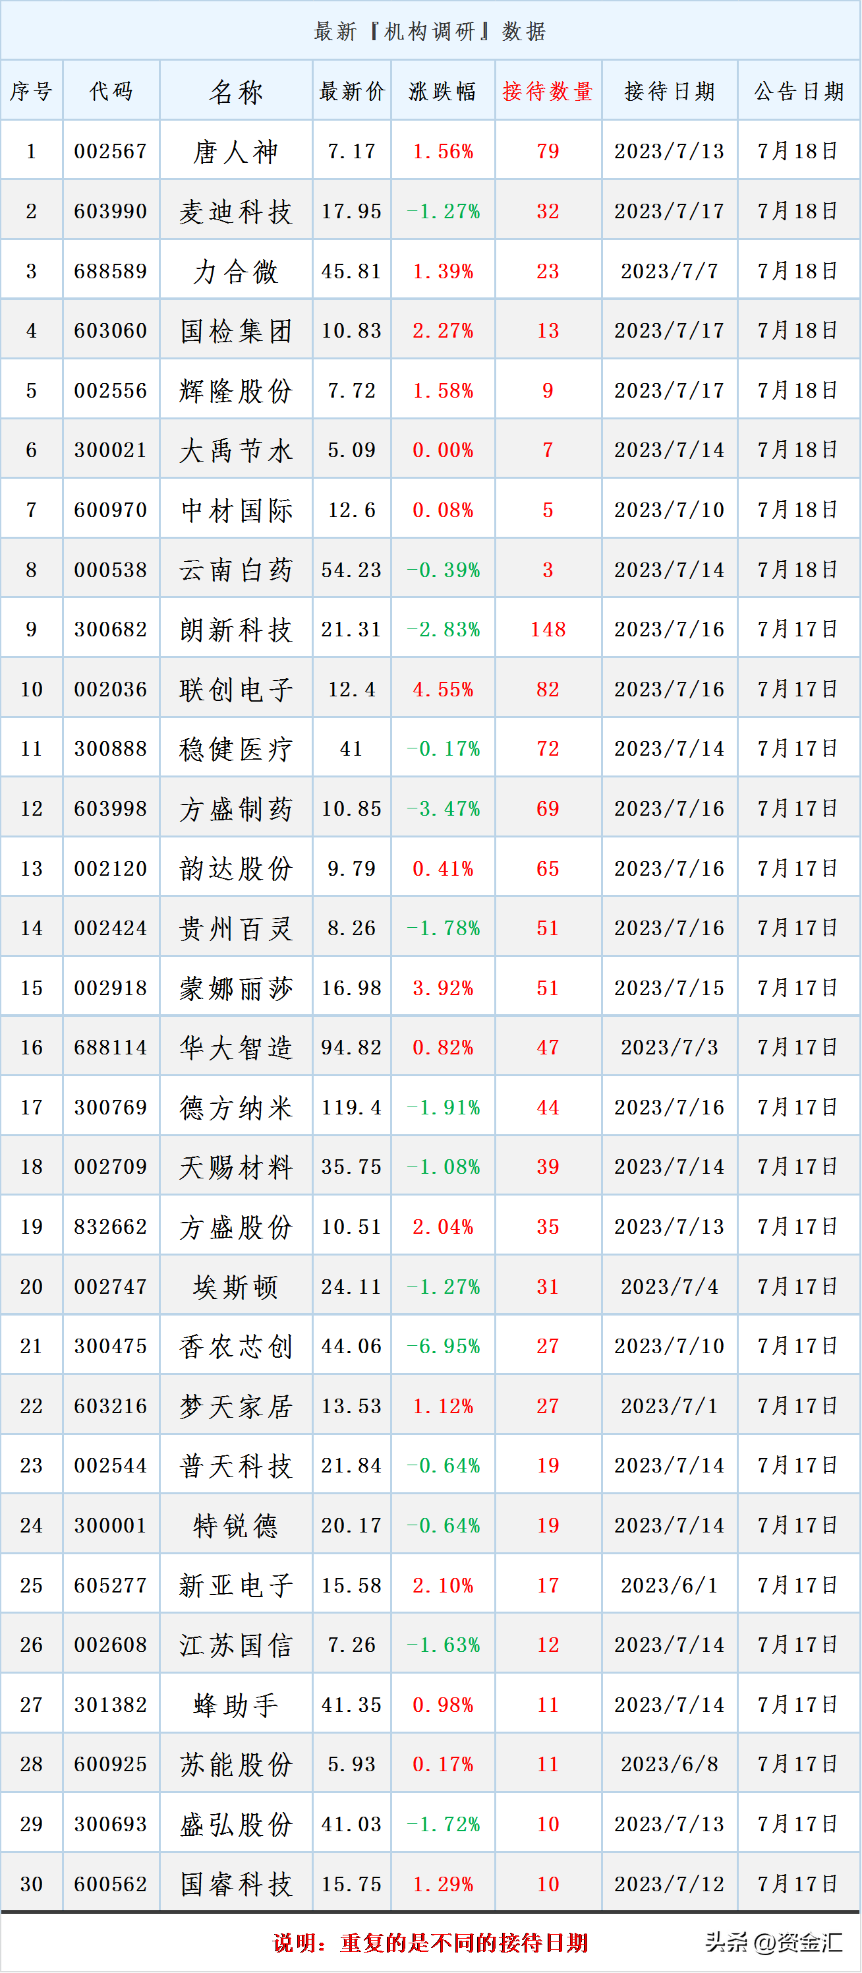This screenshot has width=862, height=1973.
Task: Click the 涨跌幅 column header
Action: point(442,92)
